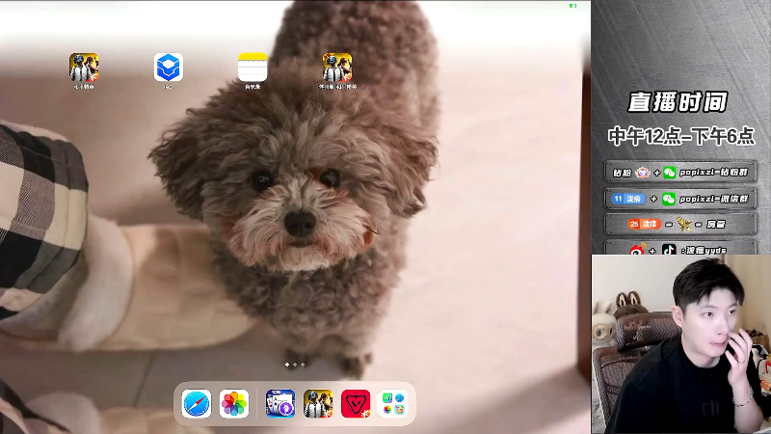Click the 房管 text on banner

(x=715, y=225)
